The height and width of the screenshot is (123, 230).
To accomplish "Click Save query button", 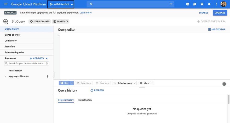I will click(84, 83).
